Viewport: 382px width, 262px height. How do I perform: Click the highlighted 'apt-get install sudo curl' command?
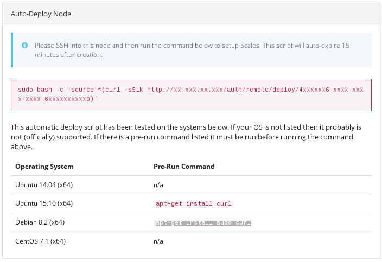203,223
